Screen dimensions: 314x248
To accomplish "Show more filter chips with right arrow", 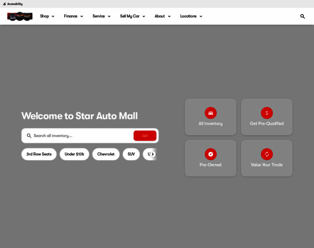I will tap(153, 154).
